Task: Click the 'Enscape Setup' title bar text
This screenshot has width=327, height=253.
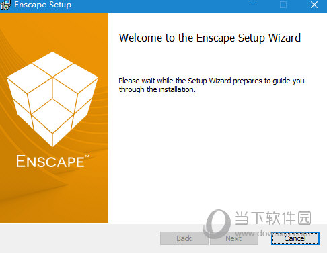Action: [x=43, y=5]
